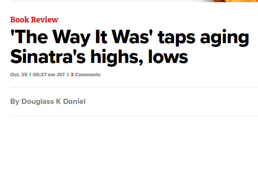The width and height of the screenshot is (258, 178).
Task: Click the blank article body area below byline
Action: click(x=134, y=147)
